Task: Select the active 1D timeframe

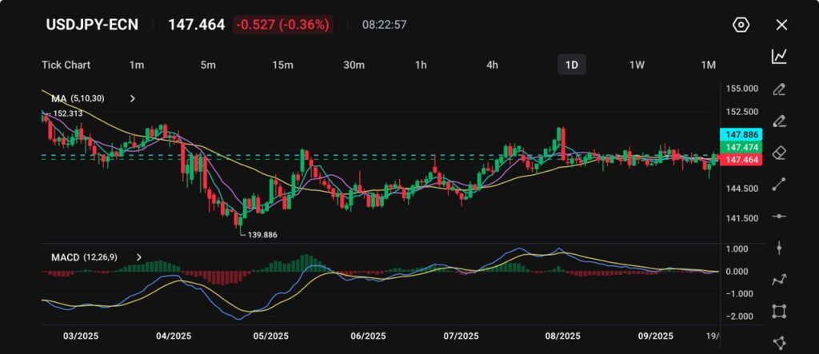Action: (571, 65)
